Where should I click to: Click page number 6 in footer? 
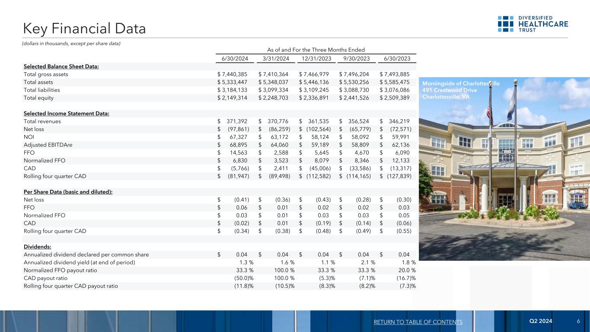pyautogui.click(x=578, y=321)
